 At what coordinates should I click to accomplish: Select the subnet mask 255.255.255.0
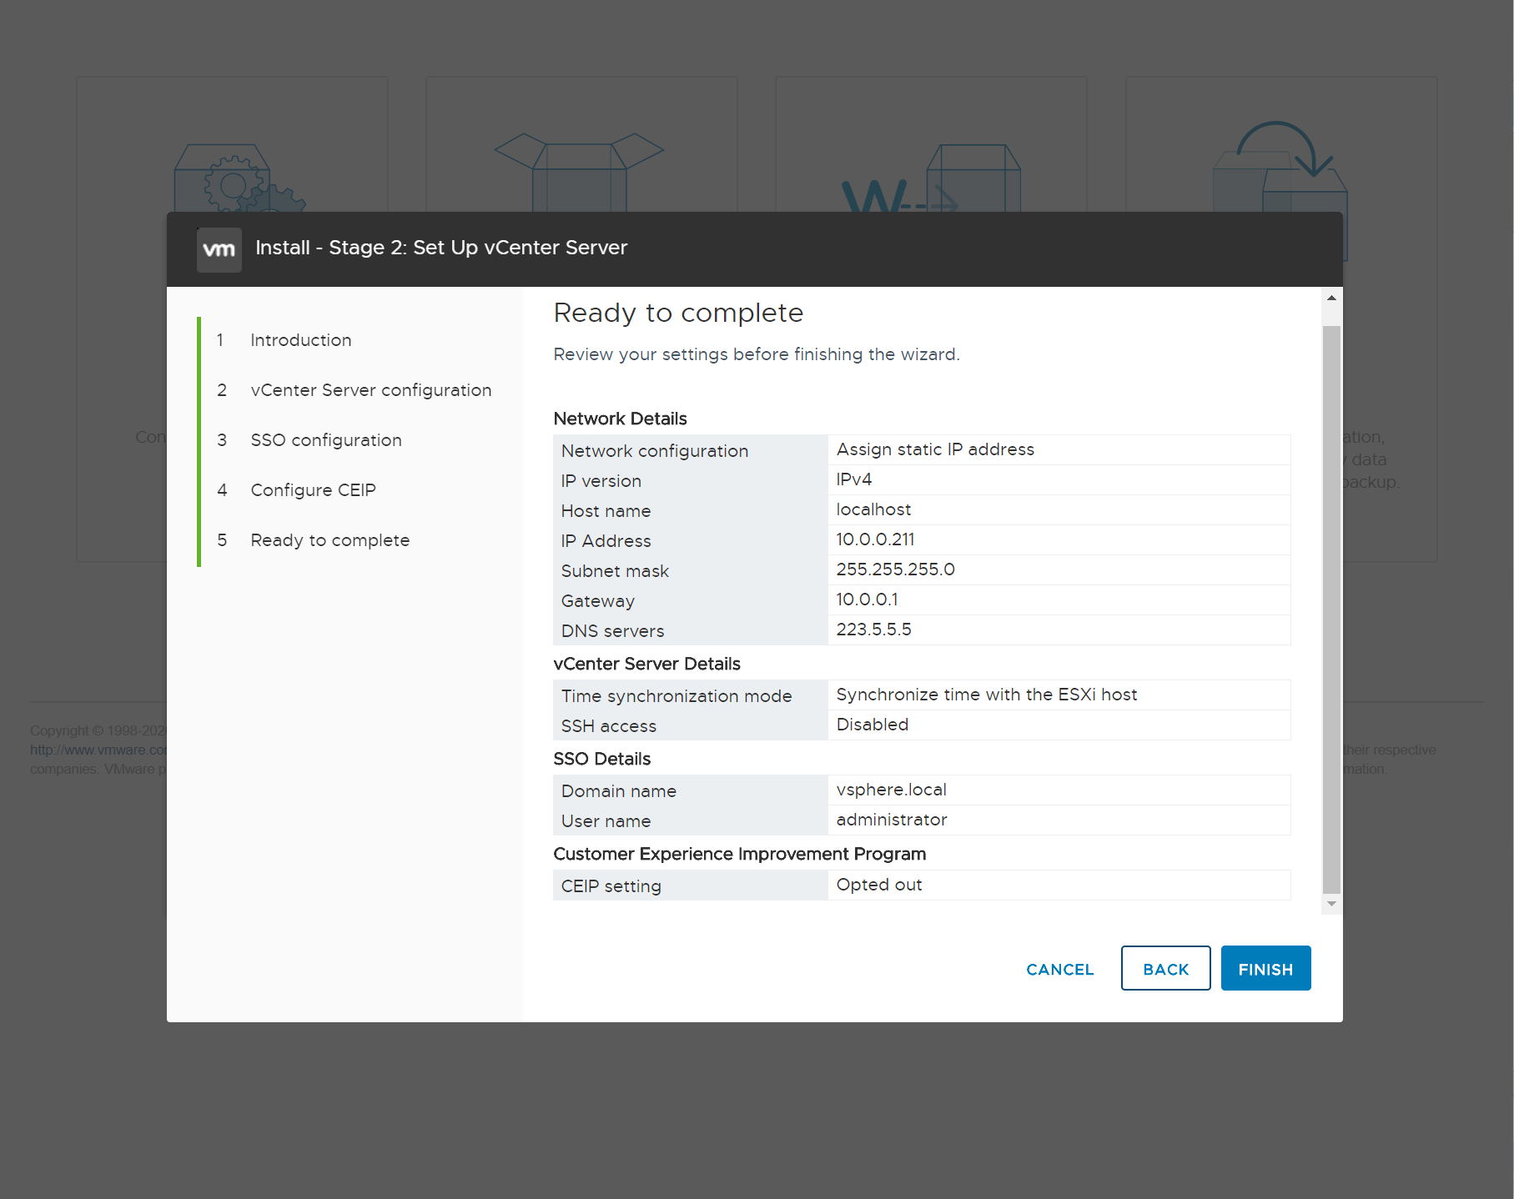click(896, 569)
